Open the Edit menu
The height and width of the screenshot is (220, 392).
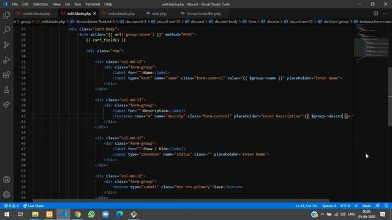point(25,4)
